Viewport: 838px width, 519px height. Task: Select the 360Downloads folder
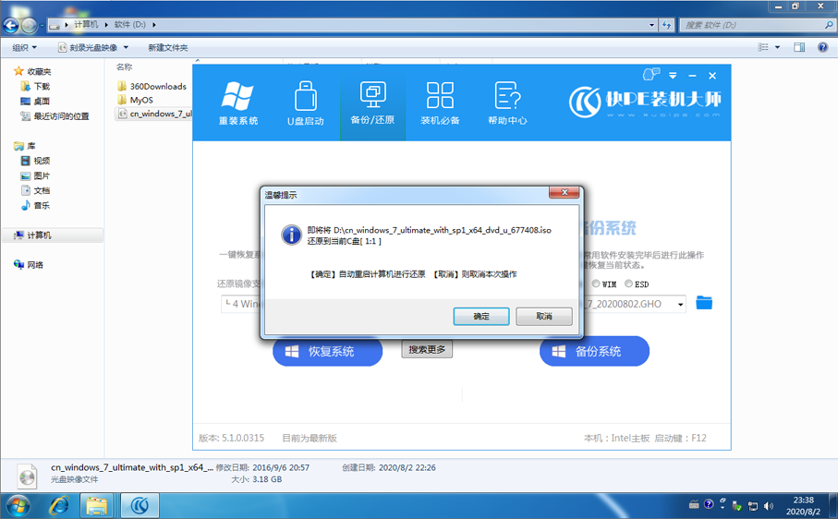152,86
